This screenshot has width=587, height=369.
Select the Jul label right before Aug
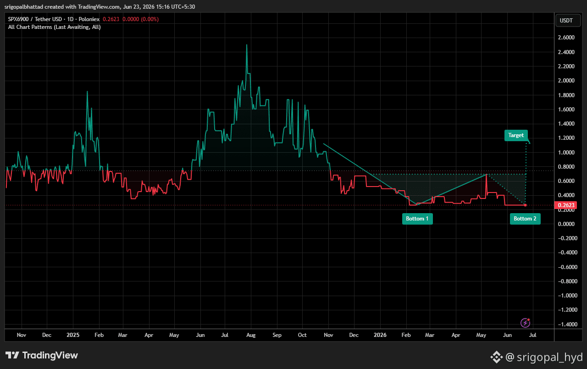(x=225, y=335)
